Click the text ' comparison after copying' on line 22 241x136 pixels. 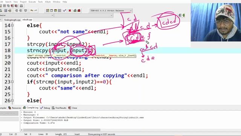[88, 76]
